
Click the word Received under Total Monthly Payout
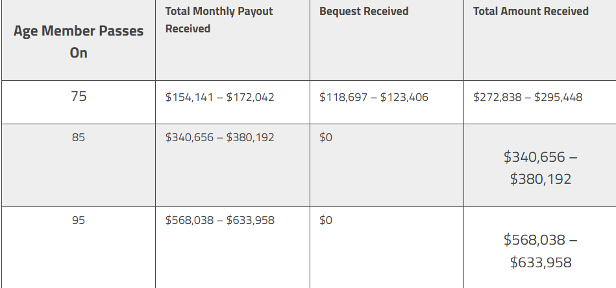click(188, 28)
